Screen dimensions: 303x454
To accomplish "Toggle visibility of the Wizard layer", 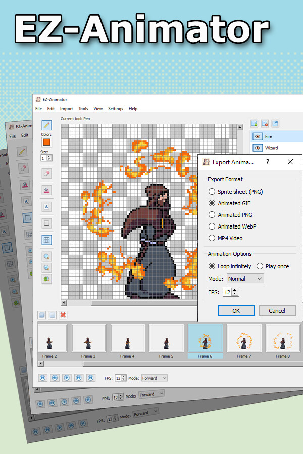I will 258,148.
